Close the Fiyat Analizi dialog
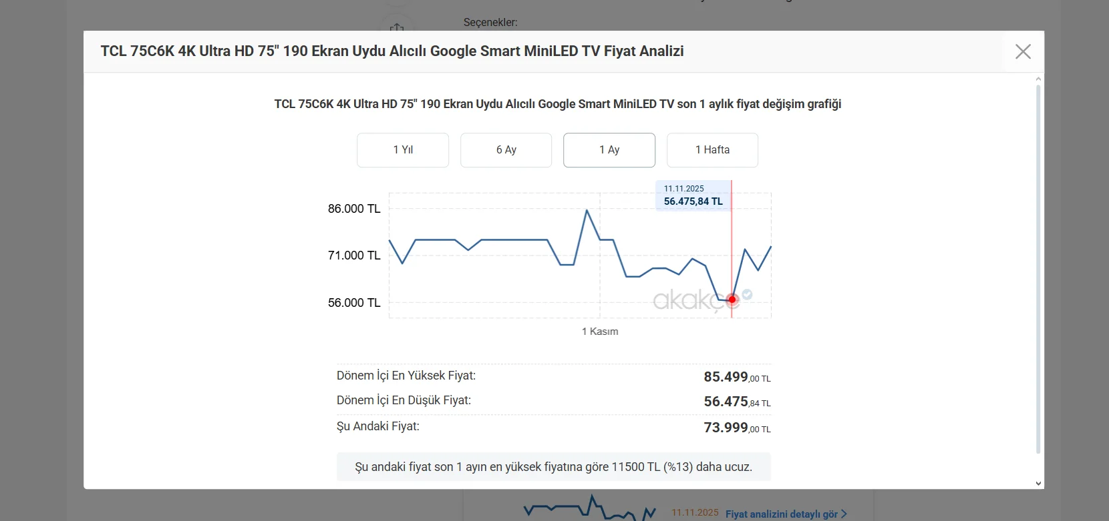1109x521 pixels. (x=1023, y=51)
